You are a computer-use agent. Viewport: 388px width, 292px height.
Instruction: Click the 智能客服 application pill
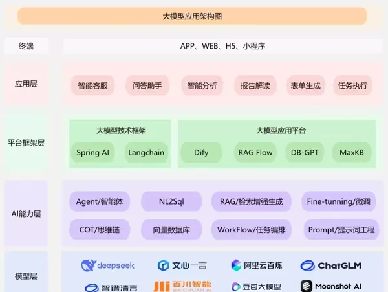92,85
